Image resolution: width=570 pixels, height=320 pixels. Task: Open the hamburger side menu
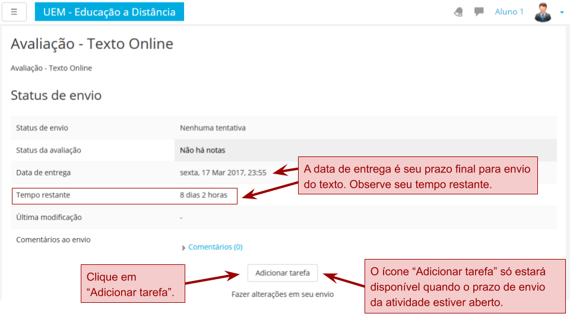pyautogui.click(x=14, y=12)
